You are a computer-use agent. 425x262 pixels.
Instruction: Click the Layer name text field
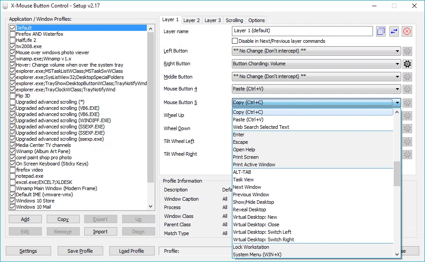302,31
